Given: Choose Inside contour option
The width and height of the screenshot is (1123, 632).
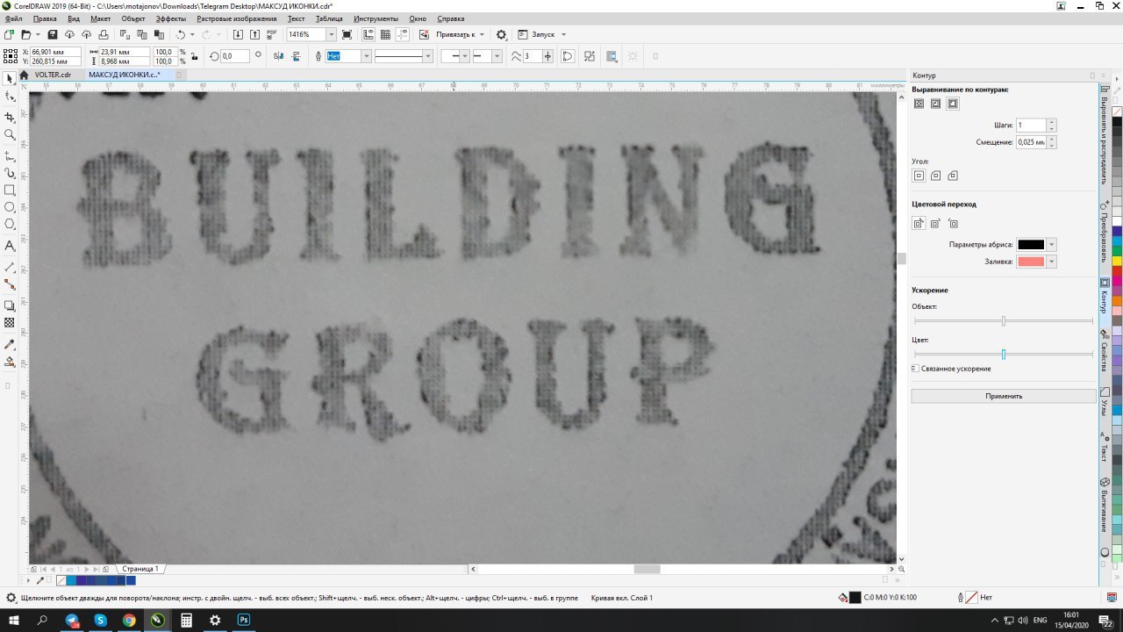Looking at the screenshot, I should 935,104.
